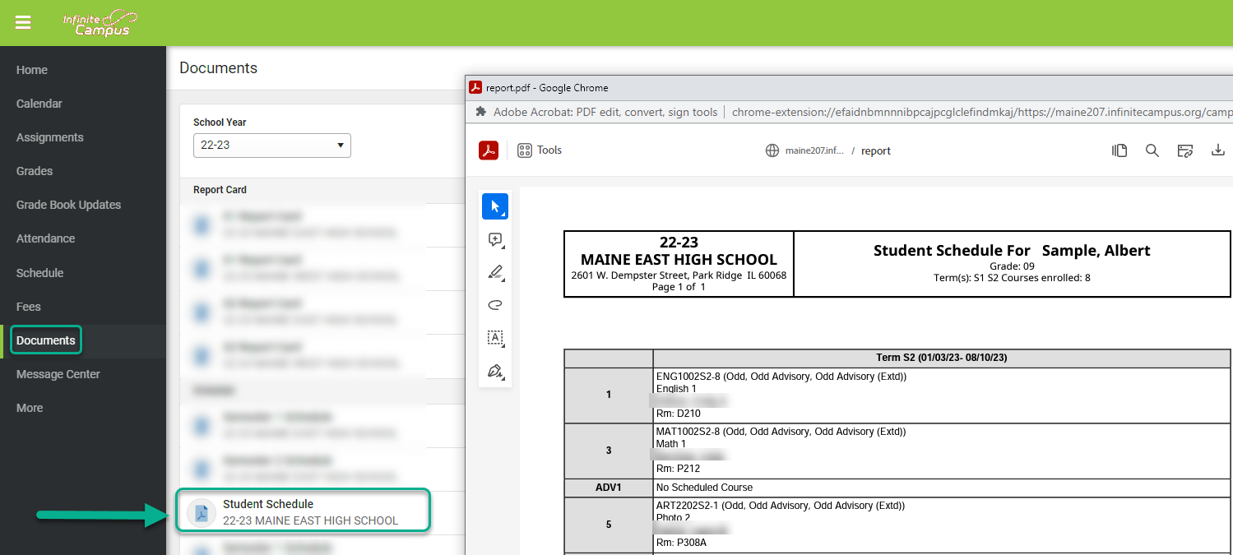Click the Adobe Acrobat extension puzzle icon

pyautogui.click(x=480, y=112)
